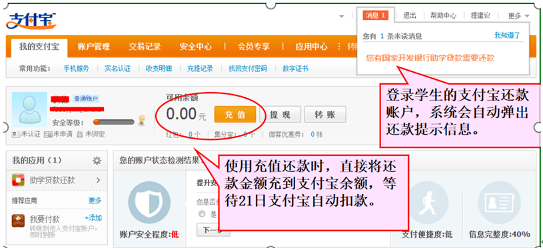Go to the 安全中心 tab
The image size is (543, 250).
tap(196, 47)
